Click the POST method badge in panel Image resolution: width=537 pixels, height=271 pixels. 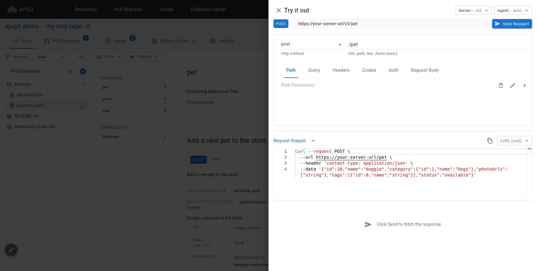coord(281,24)
